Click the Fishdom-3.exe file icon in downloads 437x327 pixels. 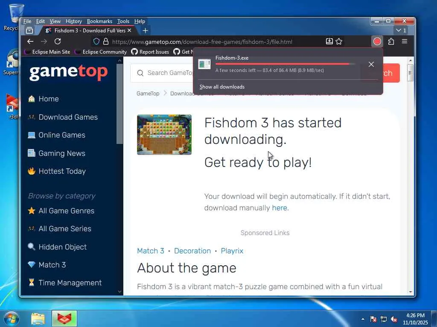[x=204, y=64]
